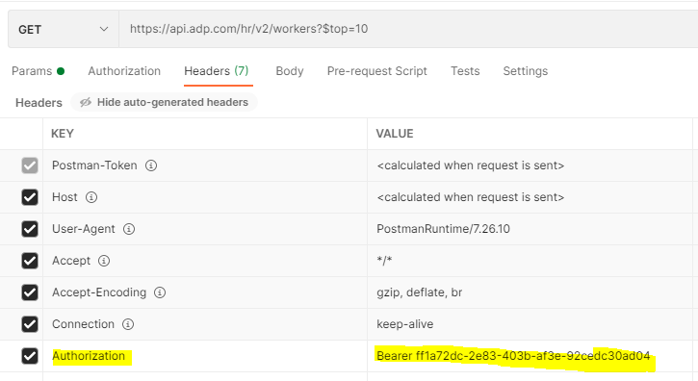This screenshot has height=381, width=698.
Task: Uncheck the Connection header checkbox
Action: tap(30, 324)
